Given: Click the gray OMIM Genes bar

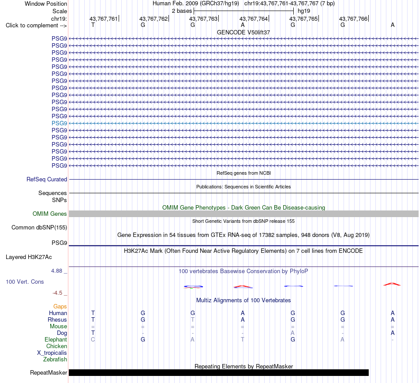Looking at the screenshot, I should pyautogui.click(x=243, y=214).
